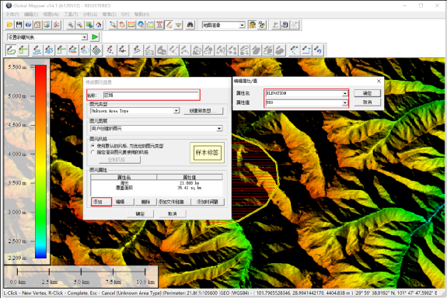
Task: Open the 文件(F) menu
Action: [12, 14]
